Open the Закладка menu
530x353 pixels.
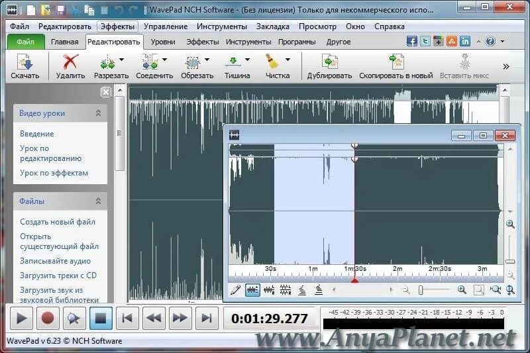coord(273,26)
